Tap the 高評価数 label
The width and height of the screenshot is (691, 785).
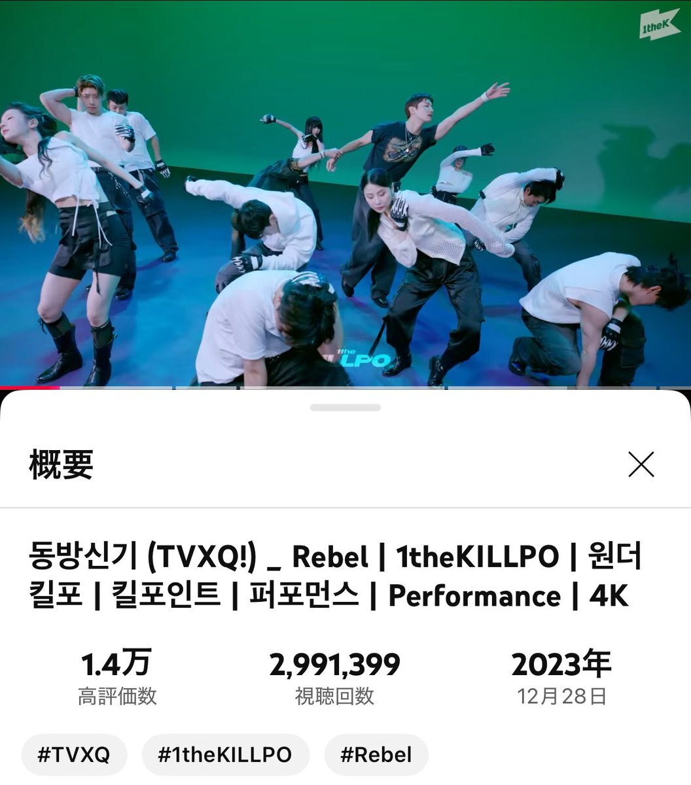click(x=117, y=696)
